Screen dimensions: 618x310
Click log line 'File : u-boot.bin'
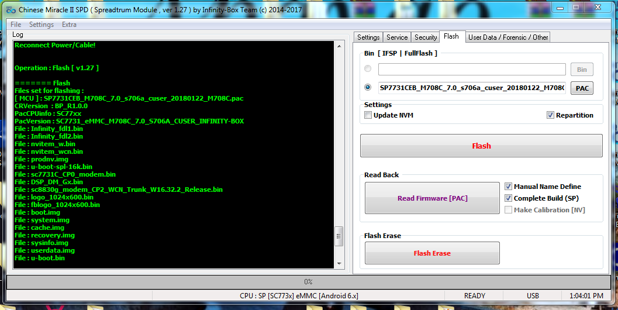click(39, 258)
